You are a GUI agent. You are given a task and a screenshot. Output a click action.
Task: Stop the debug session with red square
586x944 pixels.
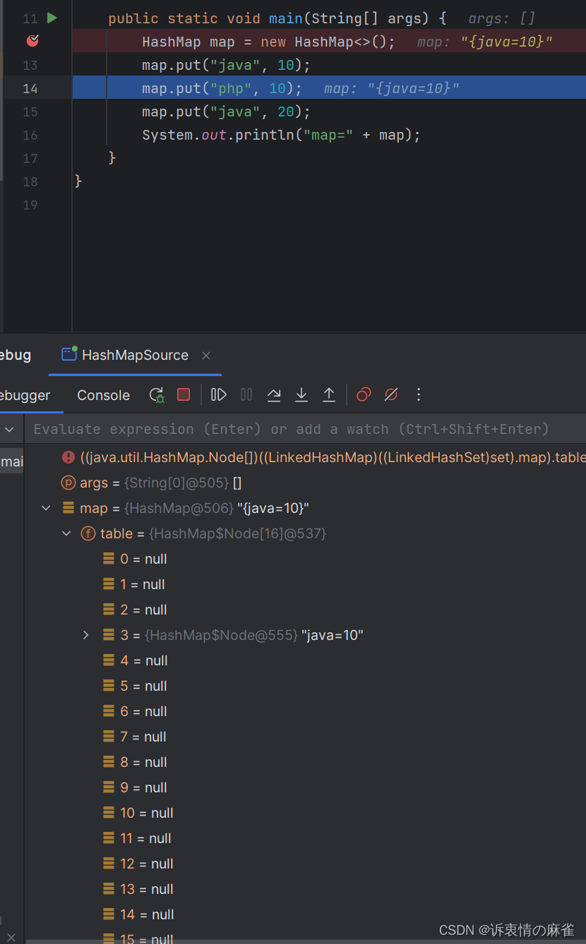(x=184, y=395)
